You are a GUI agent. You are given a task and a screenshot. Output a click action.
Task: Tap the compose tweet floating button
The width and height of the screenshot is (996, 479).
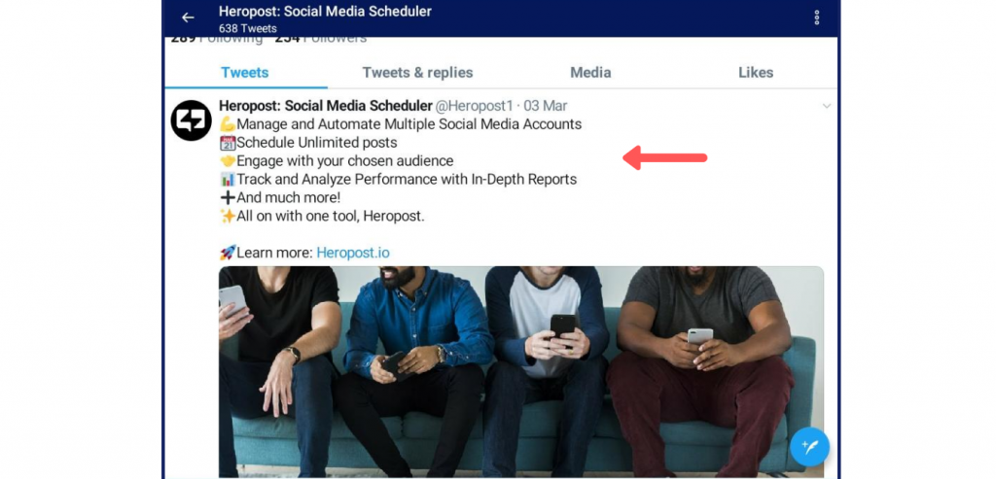tap(809, 447)
